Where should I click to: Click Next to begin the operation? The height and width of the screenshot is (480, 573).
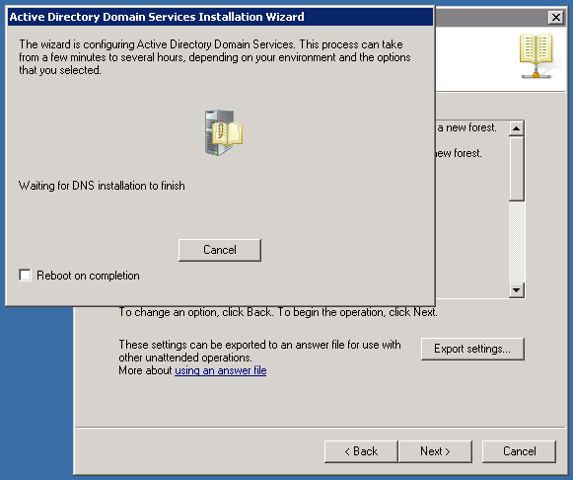[x=435, y=451]
